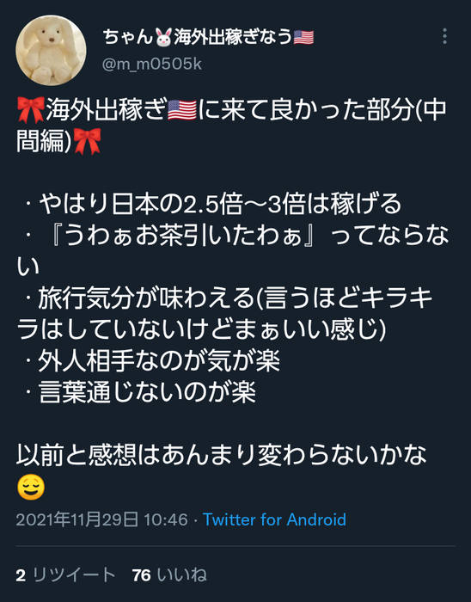View the 2 リツイート list
This screenshot has width=471, height=602.
pyautogui.click(x=65, y=575)
